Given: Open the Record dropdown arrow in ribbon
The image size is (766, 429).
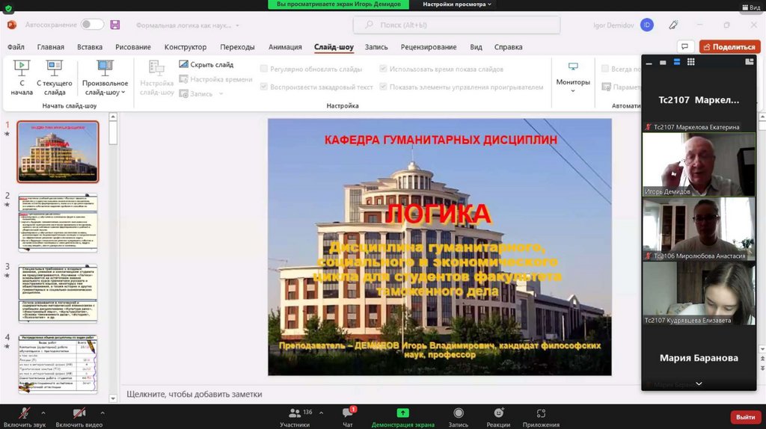Looking at the screenshot, I should tap(221, 93).
